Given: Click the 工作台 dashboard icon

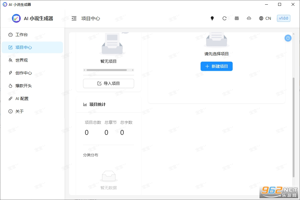Looking at the screenshot, I should coord(10,35).
